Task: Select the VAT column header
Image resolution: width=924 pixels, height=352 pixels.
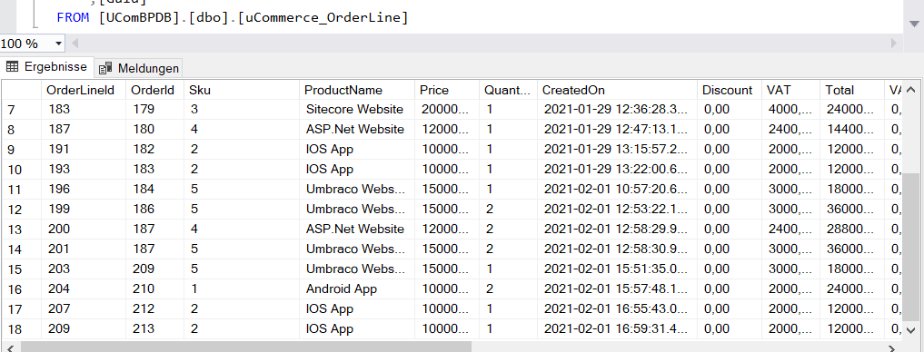Action: coord(790,90)
